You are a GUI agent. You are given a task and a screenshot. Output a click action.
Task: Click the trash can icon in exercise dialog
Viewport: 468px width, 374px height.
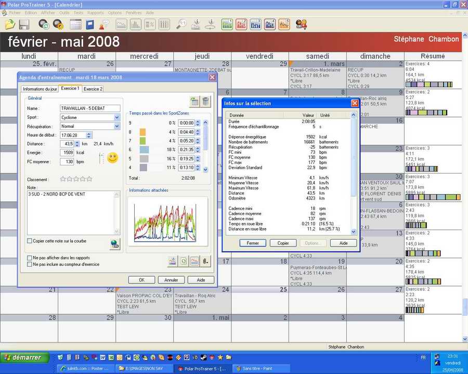point(206,102)
